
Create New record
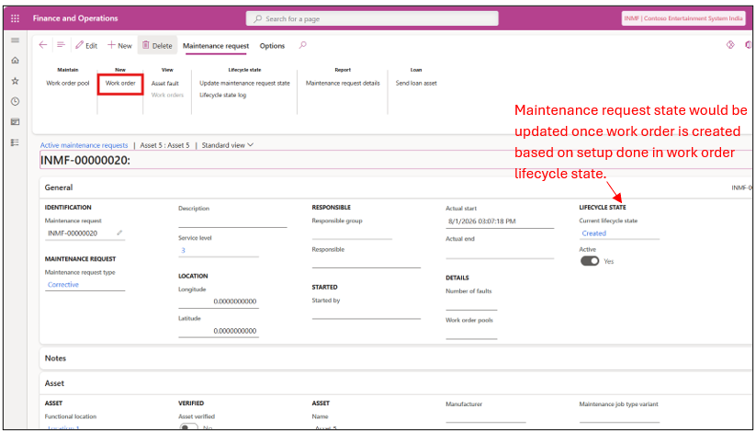[x=119, y=45]
